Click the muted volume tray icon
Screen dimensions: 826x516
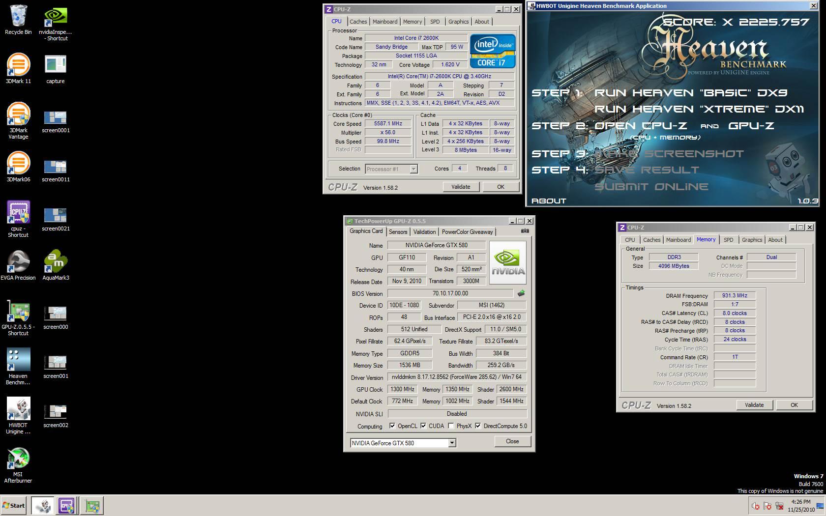756,506
